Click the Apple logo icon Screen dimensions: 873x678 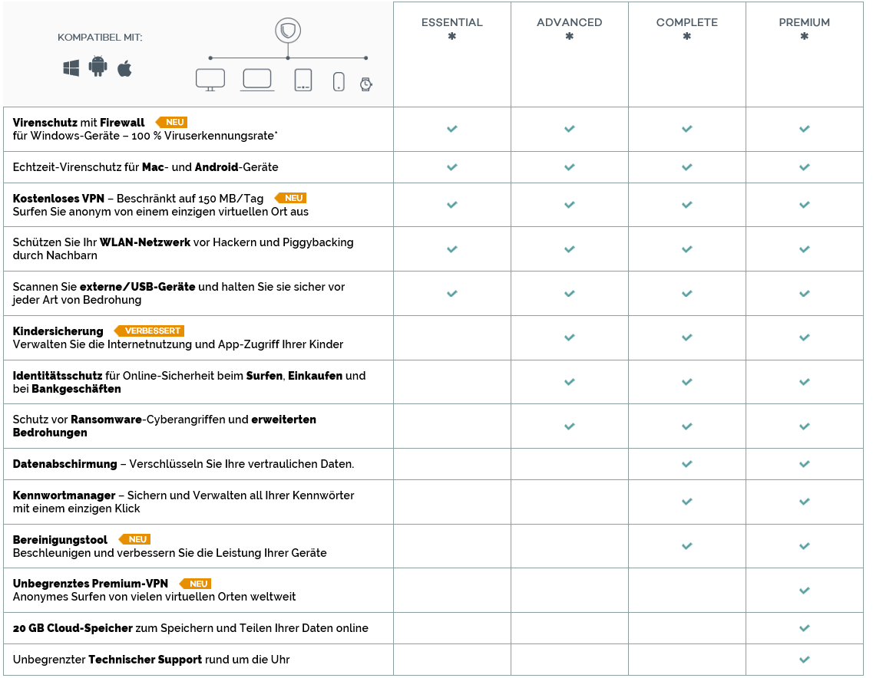pos(124,68)
